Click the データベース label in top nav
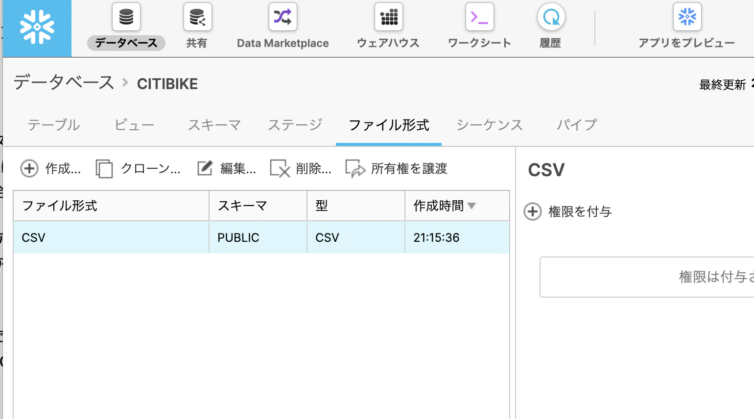Image resolution: width=754 pixels, height=419 pixels. click(126, 43)
